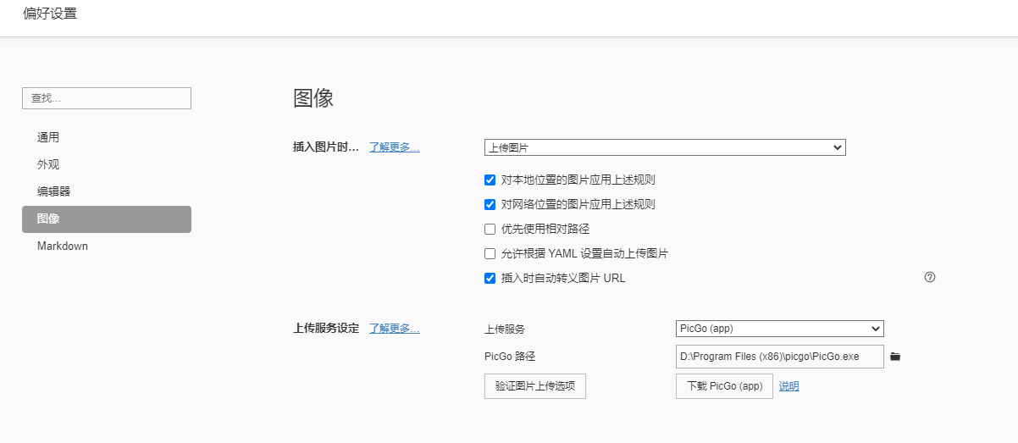Open 了解更多 link beside 上传服务设定

tap(395, 329)
